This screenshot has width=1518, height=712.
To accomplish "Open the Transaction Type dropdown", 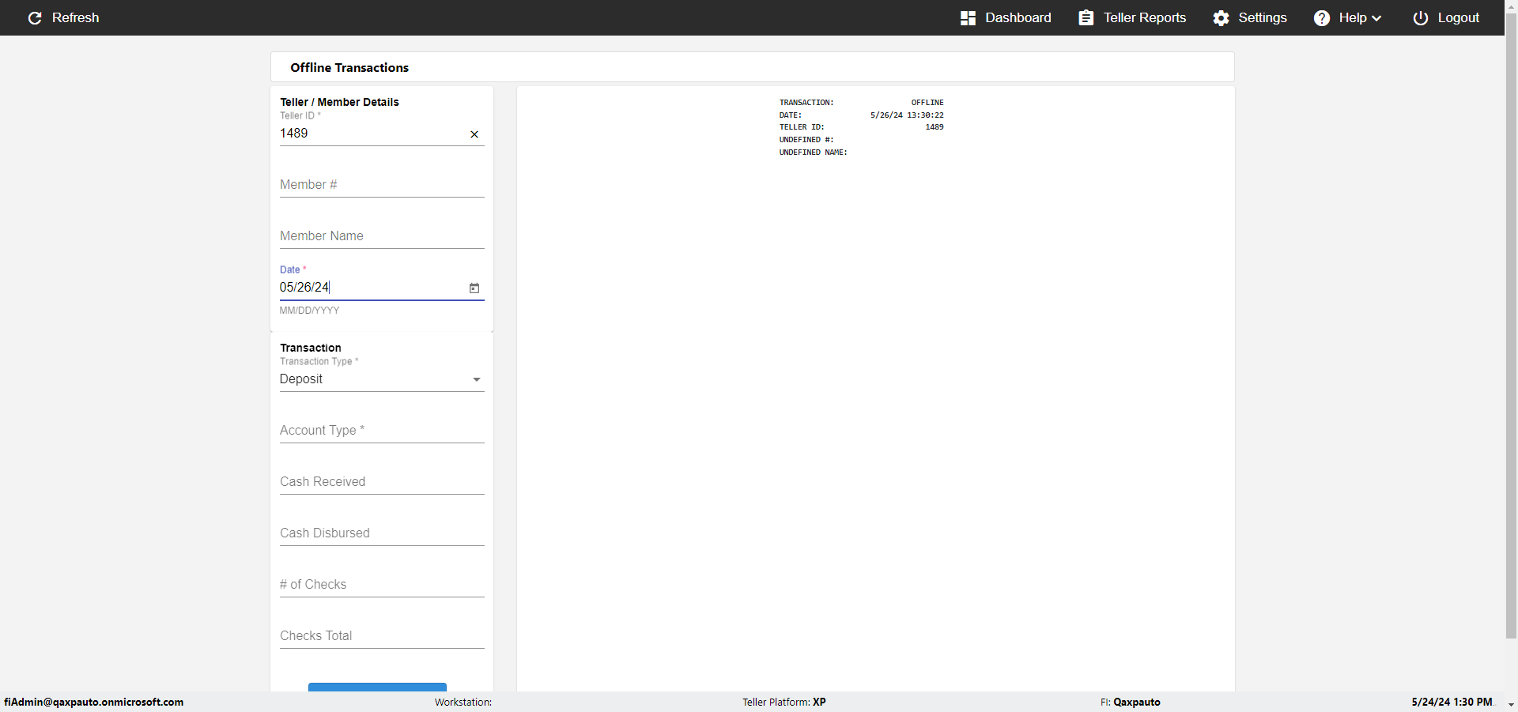I will pyautogui.click(x=382, y=379).
